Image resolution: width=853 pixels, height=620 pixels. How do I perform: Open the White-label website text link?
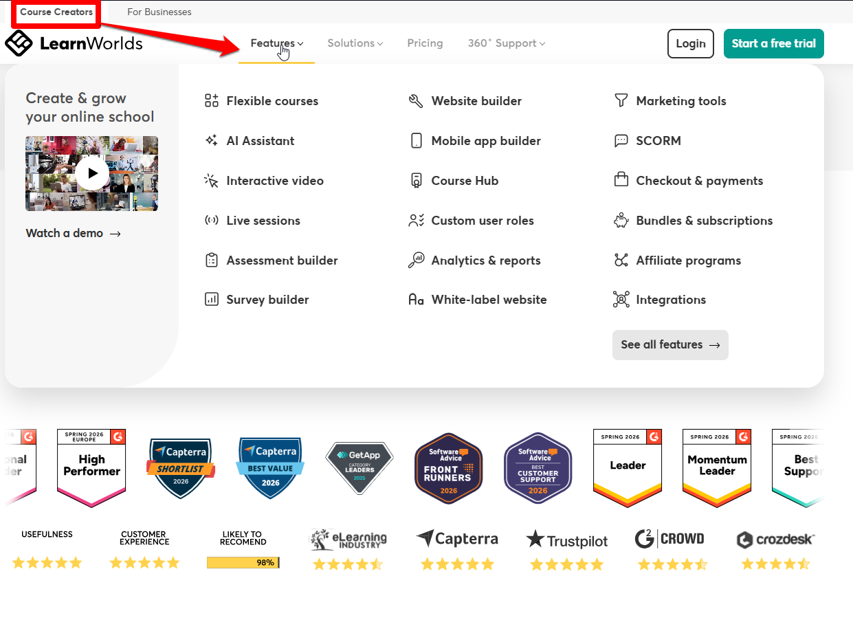(x=489, y=300)
